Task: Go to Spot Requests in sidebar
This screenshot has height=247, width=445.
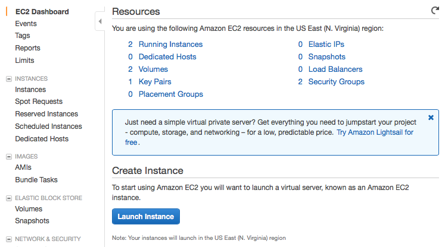Action: coord(39,102)
